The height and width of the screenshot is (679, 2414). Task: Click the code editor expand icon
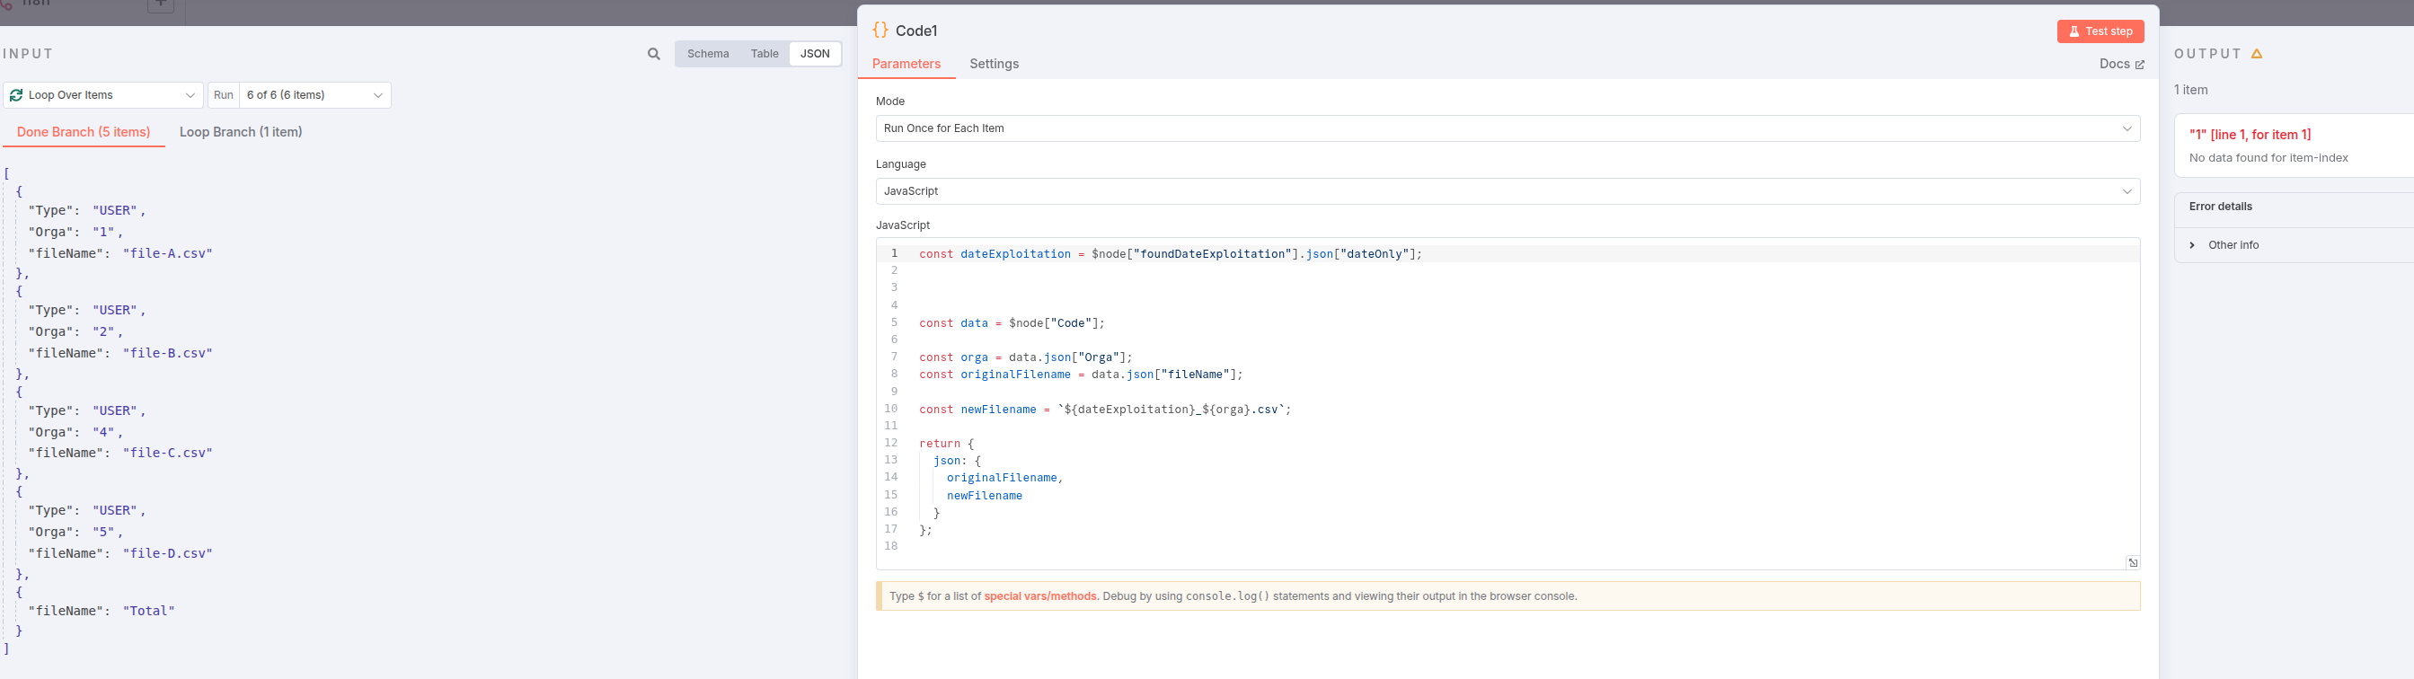pos(2133,563)
